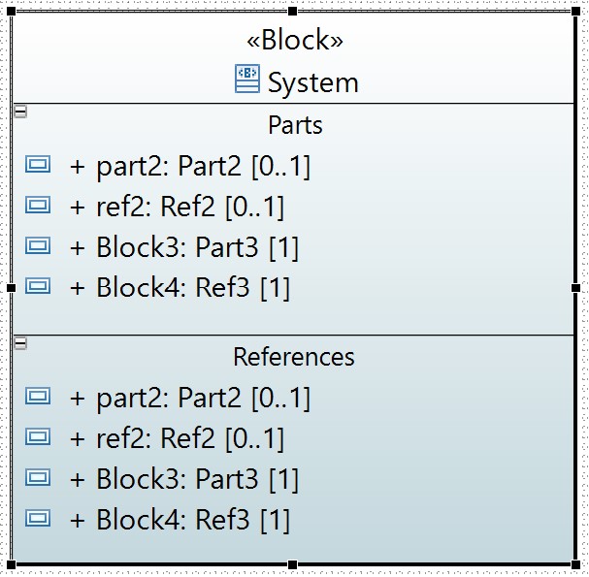Click property icon of Block4 in References
The width and height of the screenshot is (589, 577).
tap(38, 518)
